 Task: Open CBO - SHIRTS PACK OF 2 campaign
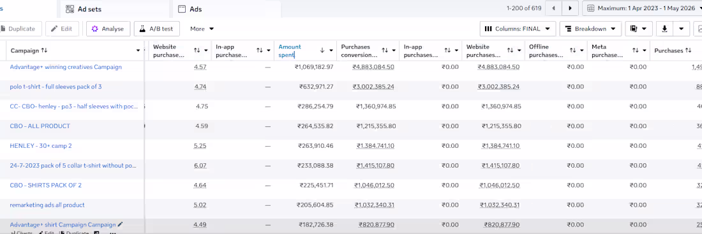(46, 186)
